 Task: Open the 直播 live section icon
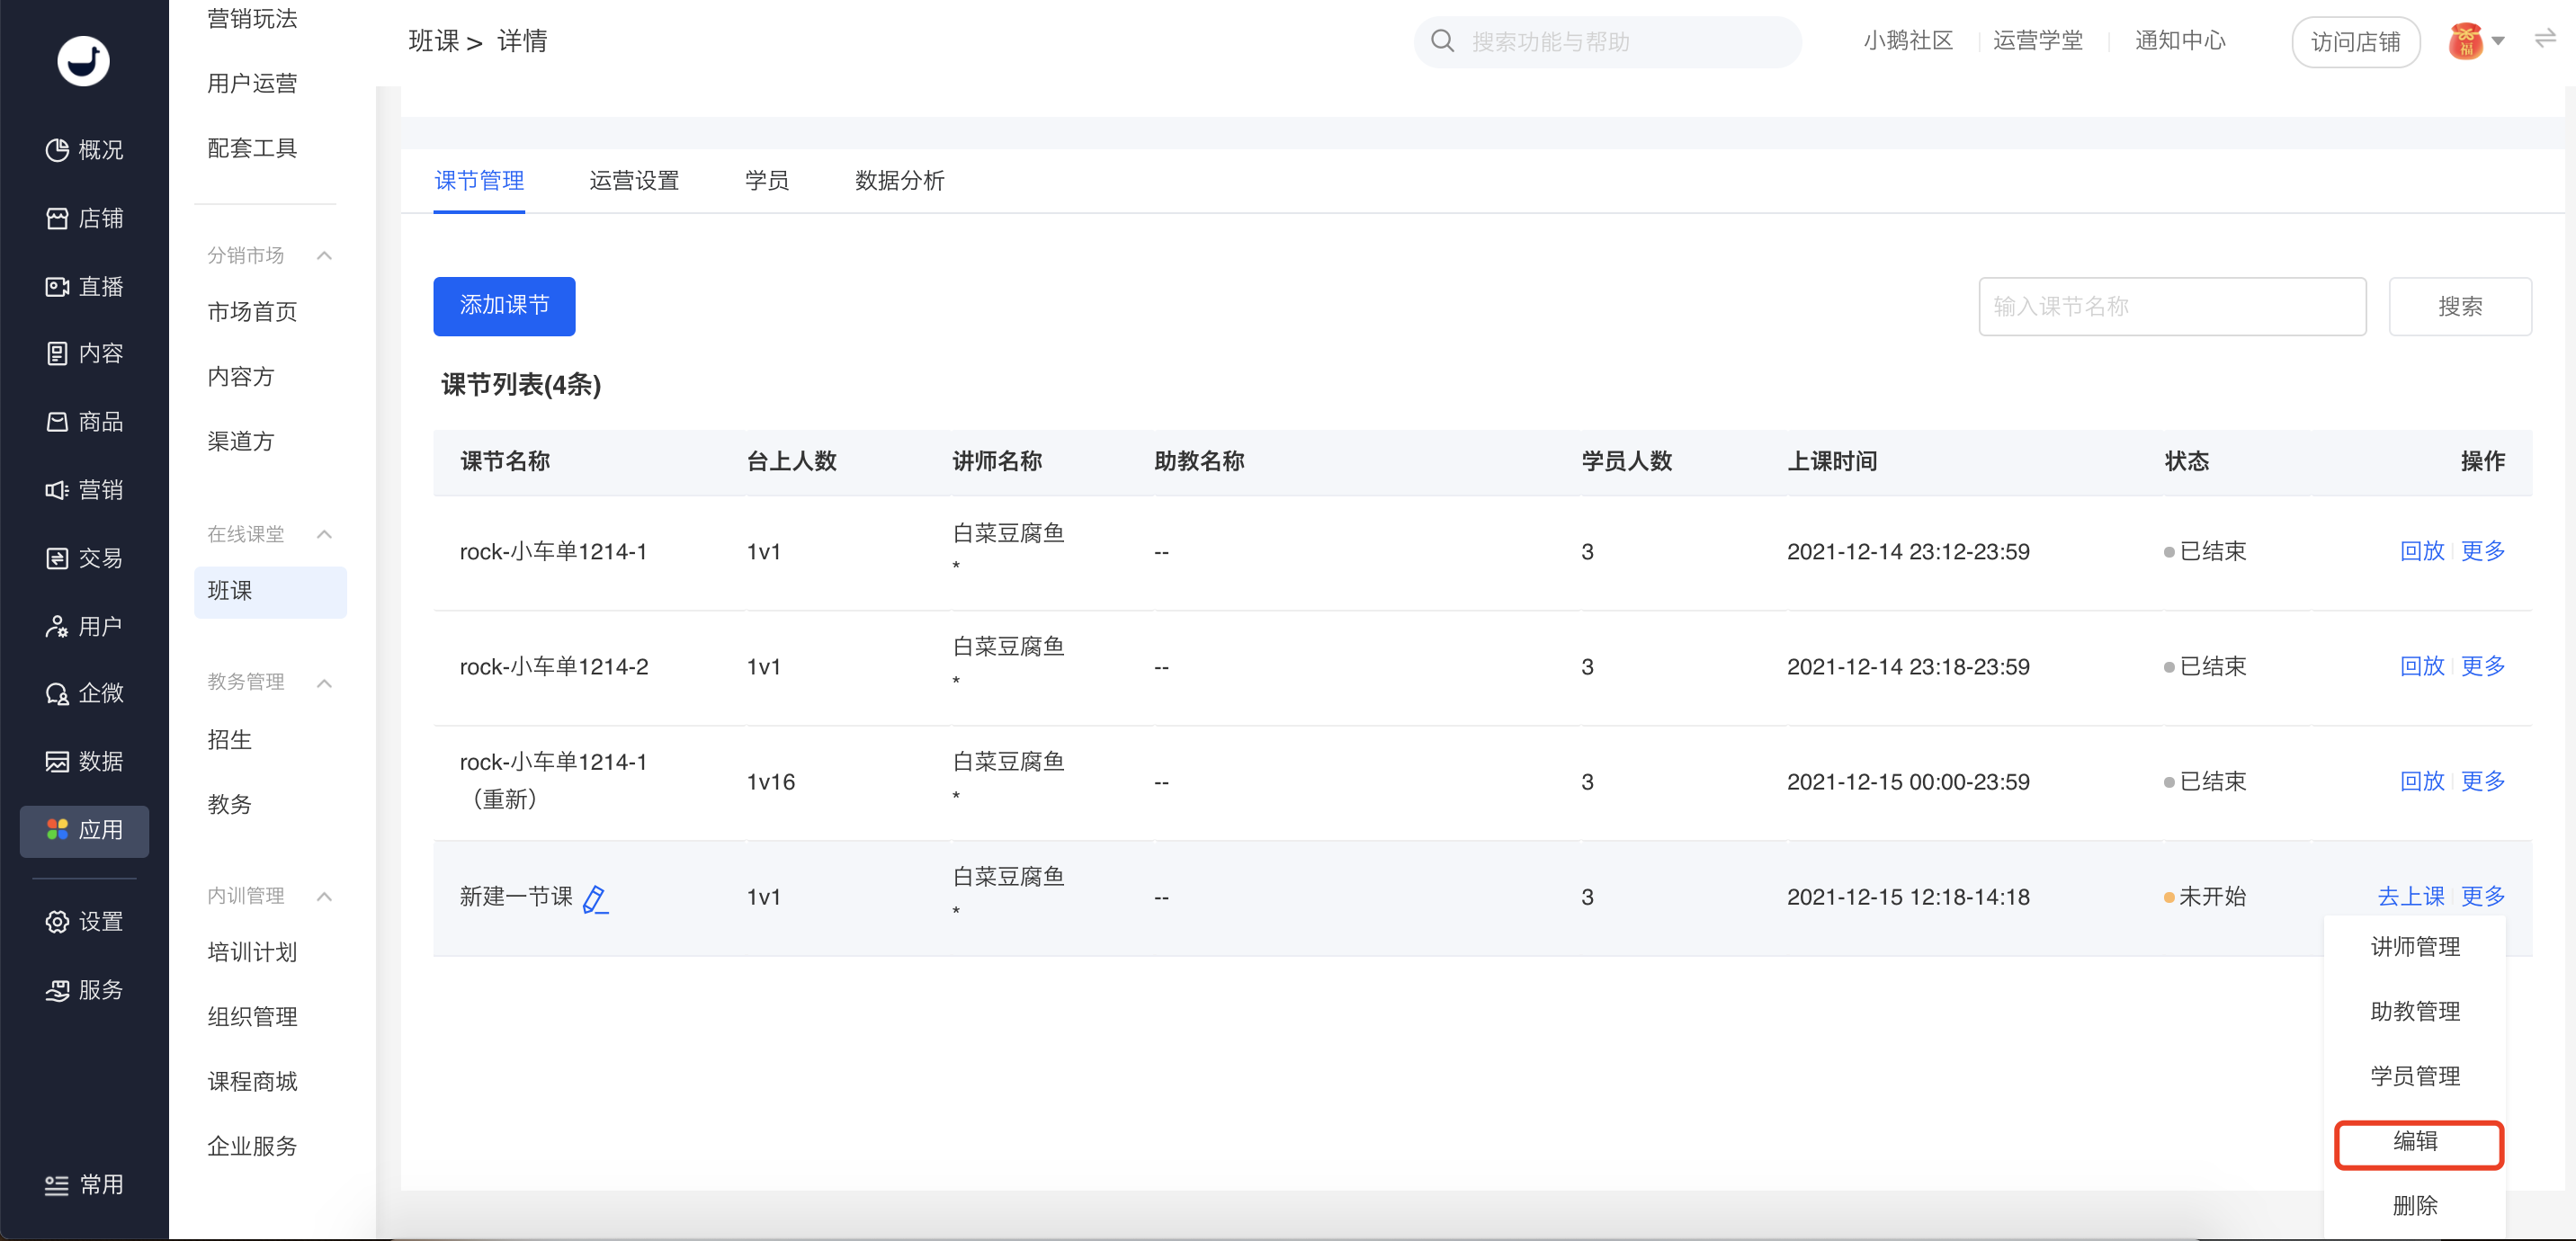click(x=57, y=287)
